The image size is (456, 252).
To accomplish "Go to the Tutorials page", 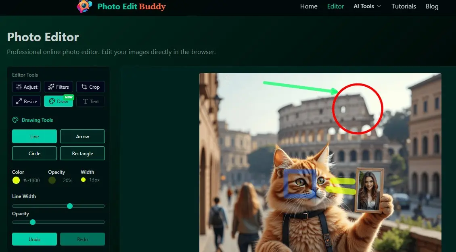I will coord(404,6).
